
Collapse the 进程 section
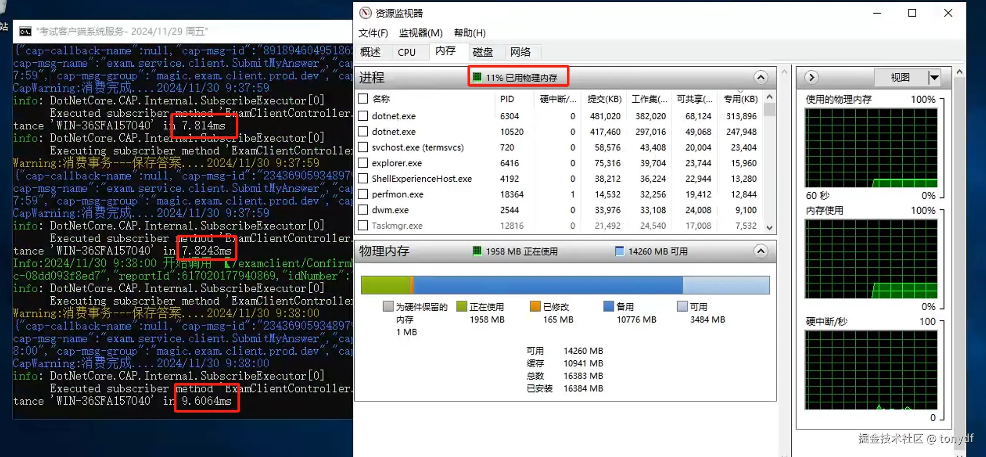coord(761,77)
